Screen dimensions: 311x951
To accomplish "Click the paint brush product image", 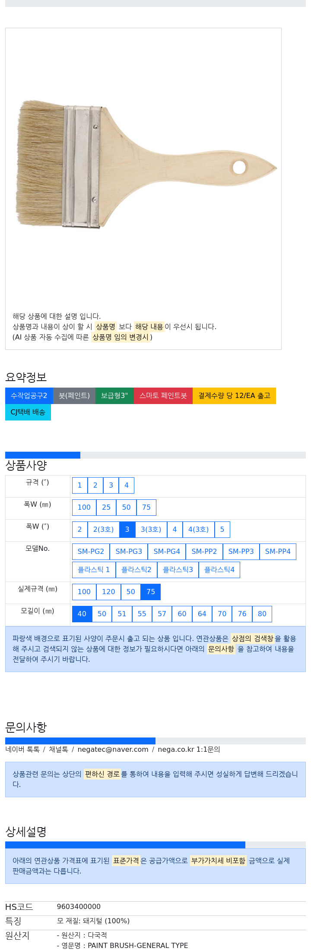I will [x=146, y=165].
